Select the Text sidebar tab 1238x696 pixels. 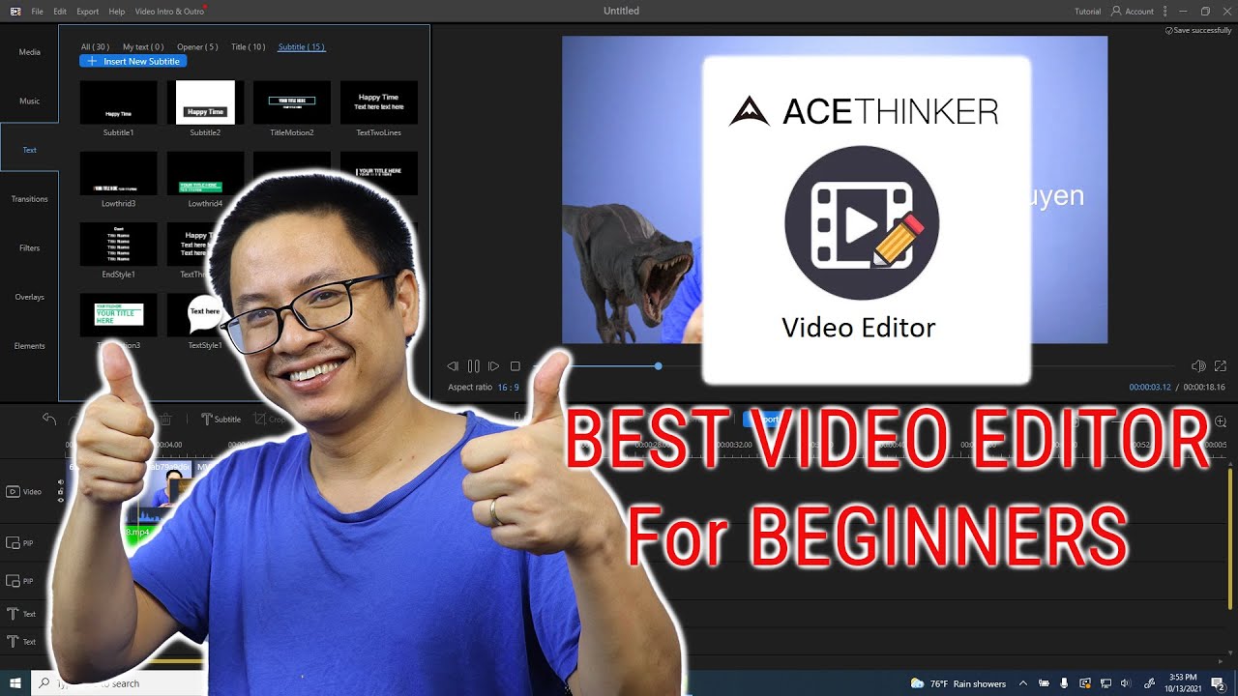click(29, 150)
